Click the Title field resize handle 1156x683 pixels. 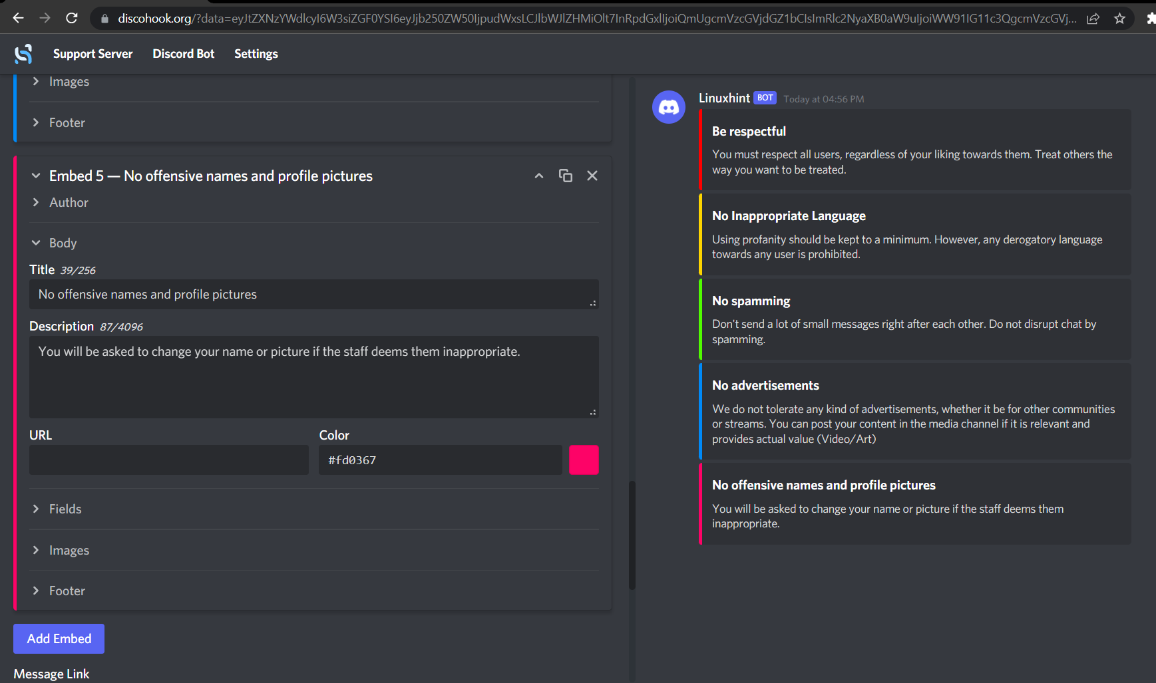(x=592, y=303)
